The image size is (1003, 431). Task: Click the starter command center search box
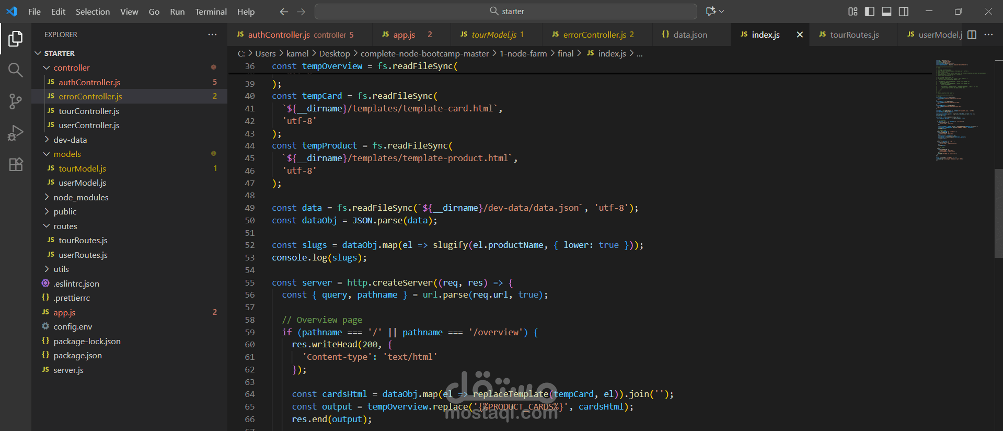pyautogui.click(x=506, y=12)
